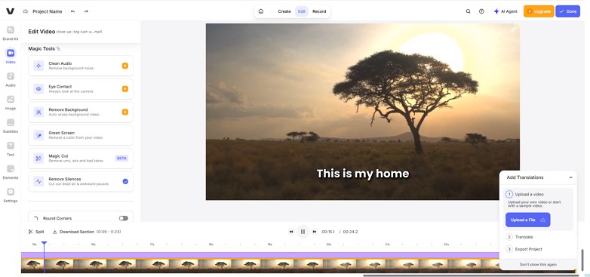
Task: Select the Remove Background tool
Action: tap(81, 112)
